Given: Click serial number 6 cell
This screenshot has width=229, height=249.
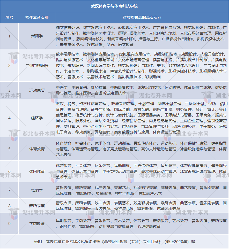Looking at the screenshot, I should pyautogui.click(x=9, y=172).
